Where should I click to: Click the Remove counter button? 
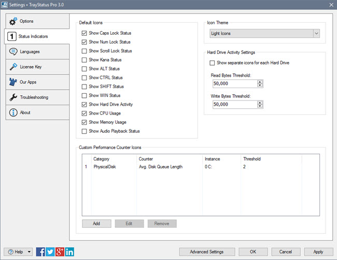(162, 224)
